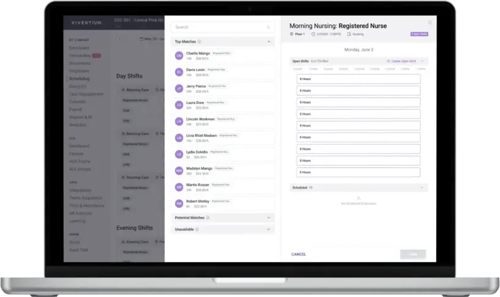The height and width of the screenshot is (297, 500).
Task: Open Payroll in the left sidebar
Action: coord(76,109)
